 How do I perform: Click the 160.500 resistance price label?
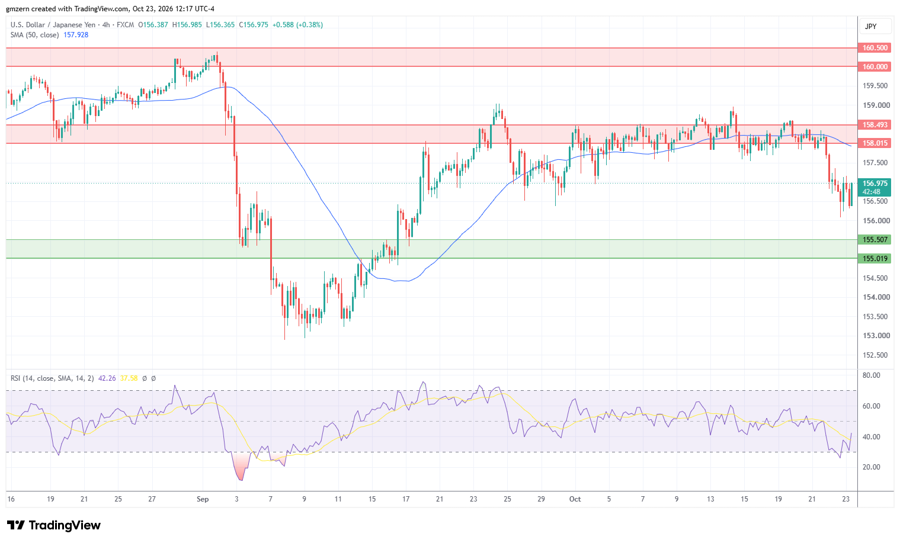[x=875, y=48]
